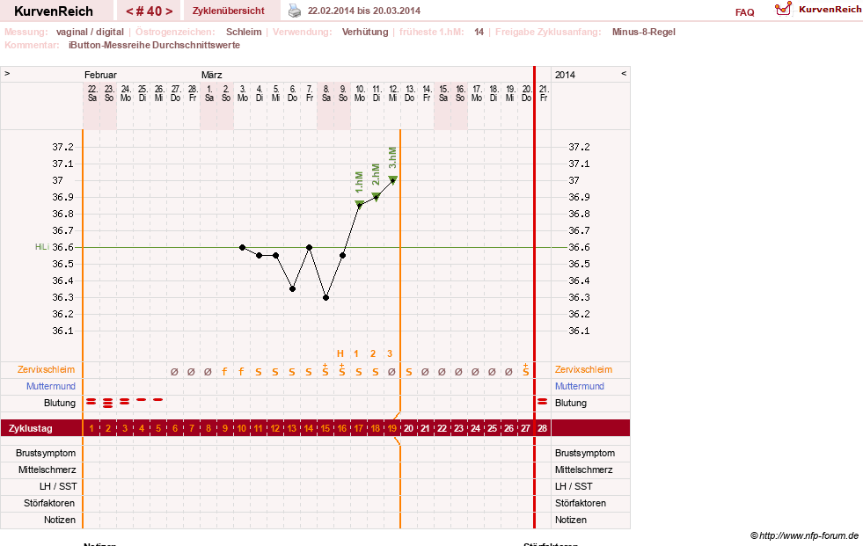Viewport: 863px width, 546px height.
Task: Click the printer icon
Action: [295, 11]
